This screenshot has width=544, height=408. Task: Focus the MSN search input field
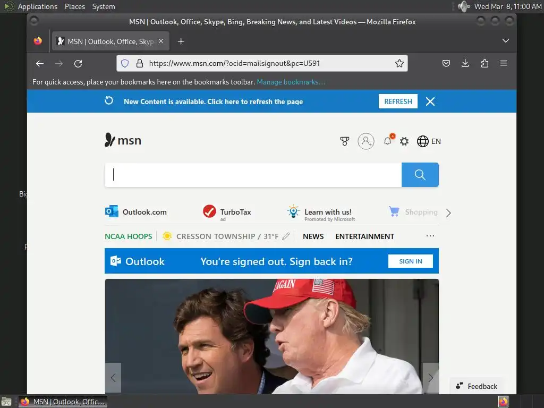[253, 175]
